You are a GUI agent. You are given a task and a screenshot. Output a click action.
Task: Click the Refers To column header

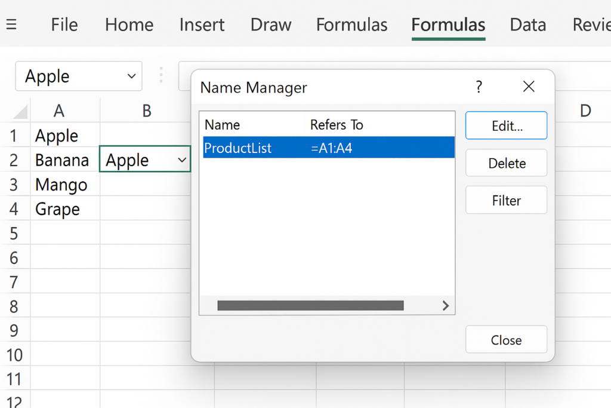(x=337, y=125)
